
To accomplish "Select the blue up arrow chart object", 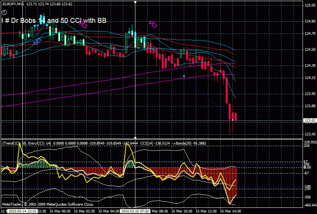I will click(x=37, y=41).
